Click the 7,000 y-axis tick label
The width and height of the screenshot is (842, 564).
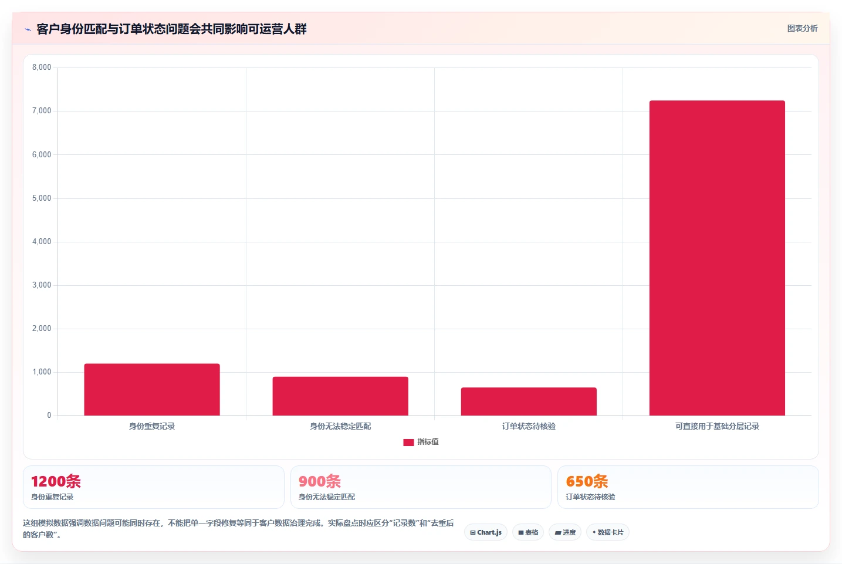click(x=42, y=111)
